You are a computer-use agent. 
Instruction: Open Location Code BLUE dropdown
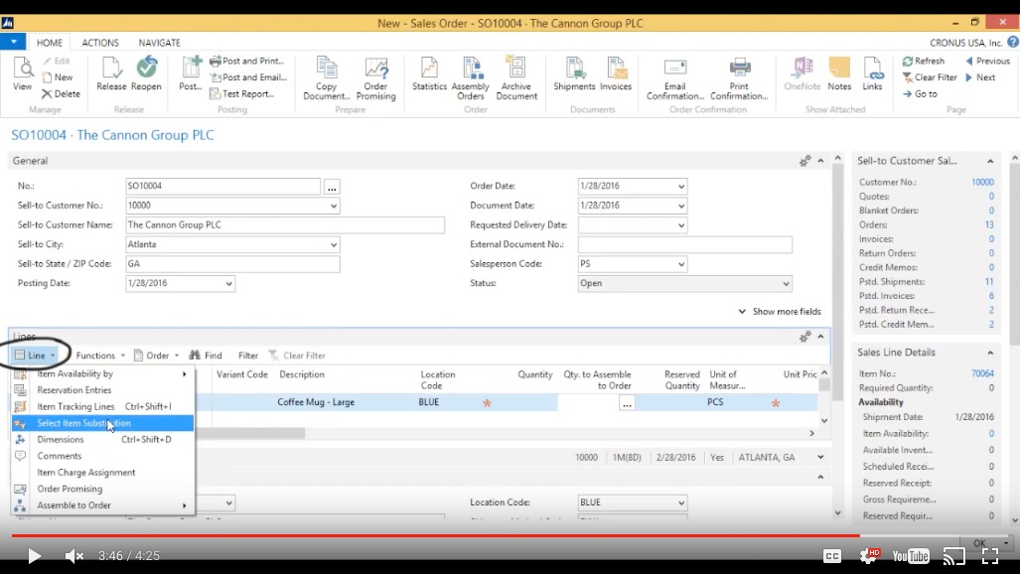click(681, 502)
